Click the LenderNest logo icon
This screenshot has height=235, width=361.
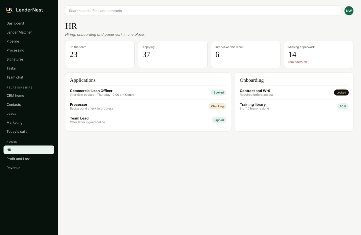tap(9, 10)
